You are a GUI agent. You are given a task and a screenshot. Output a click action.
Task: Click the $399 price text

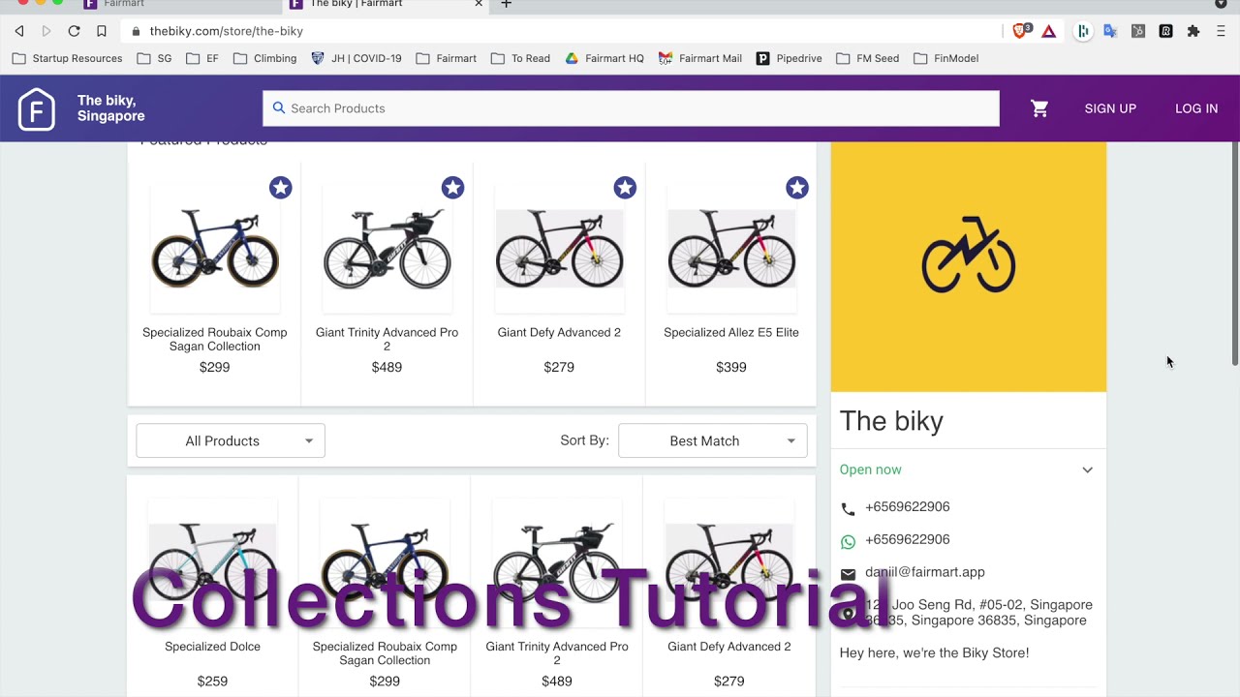tap(731, 367)
